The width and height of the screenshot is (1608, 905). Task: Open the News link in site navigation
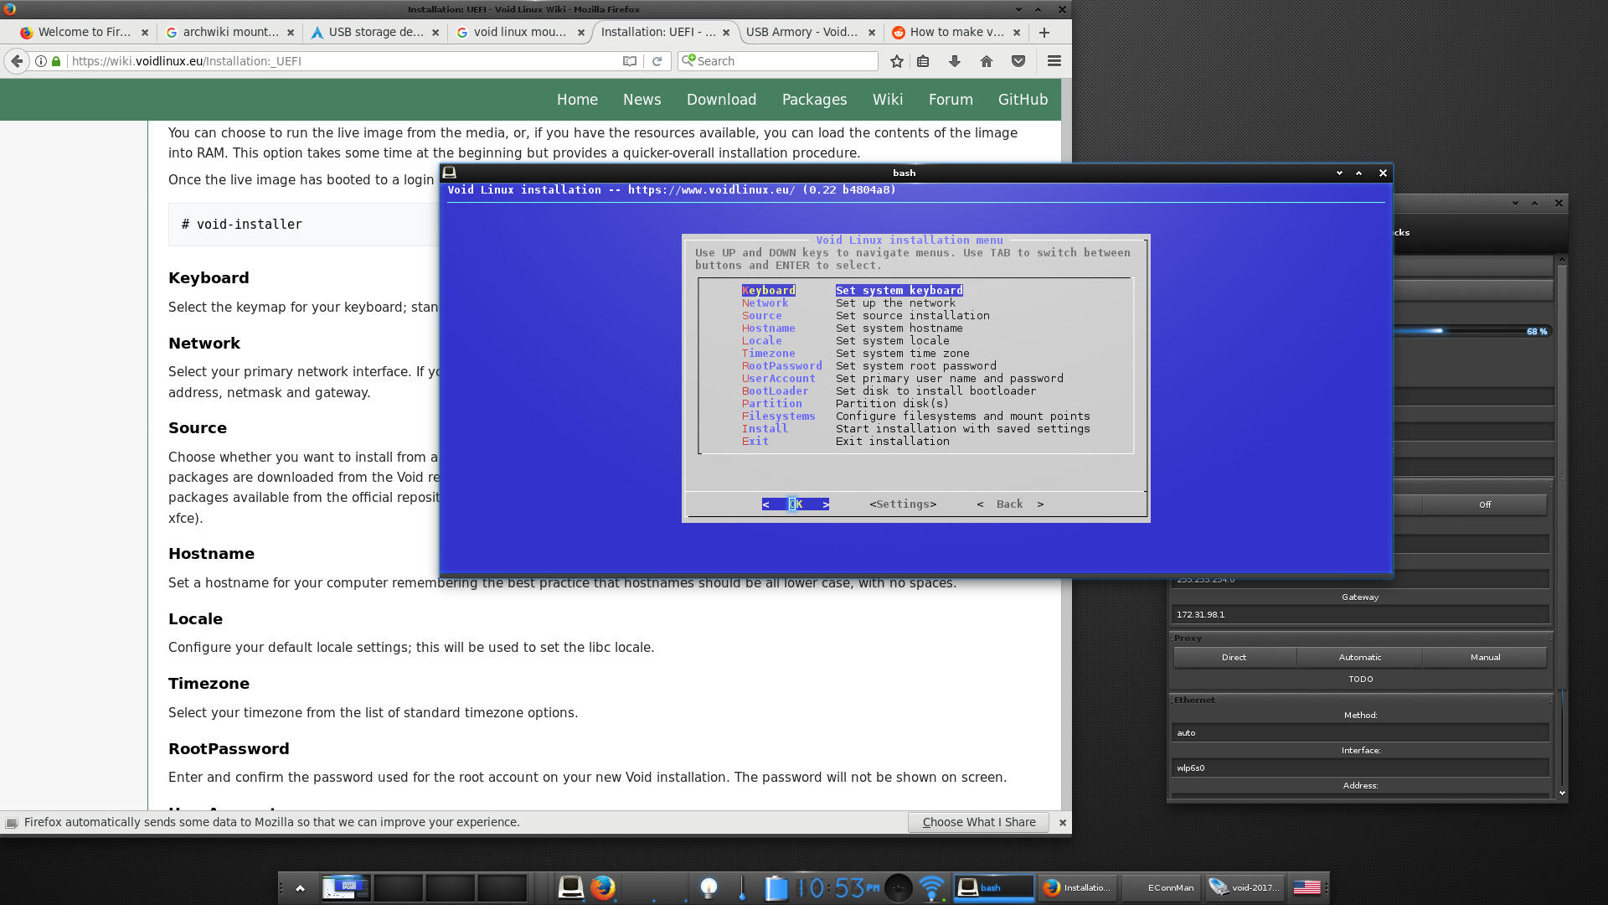coord(642,100)
